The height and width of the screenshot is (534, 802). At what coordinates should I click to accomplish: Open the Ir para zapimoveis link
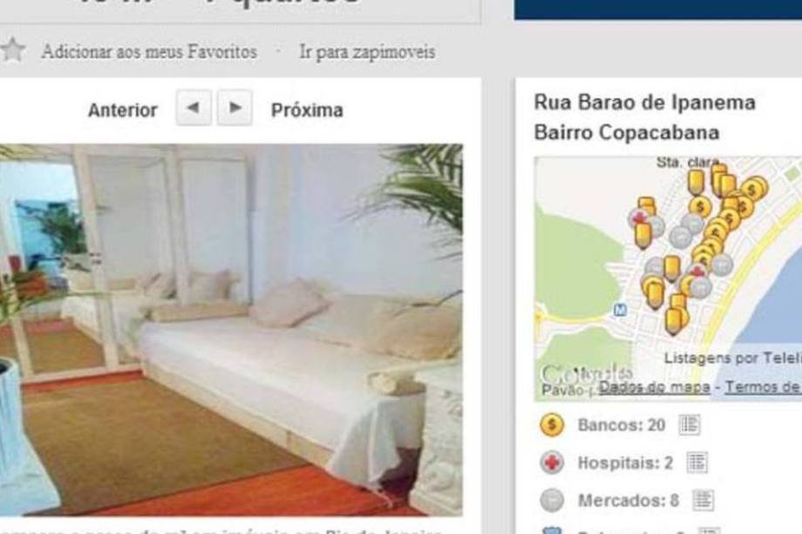(367, 52)
